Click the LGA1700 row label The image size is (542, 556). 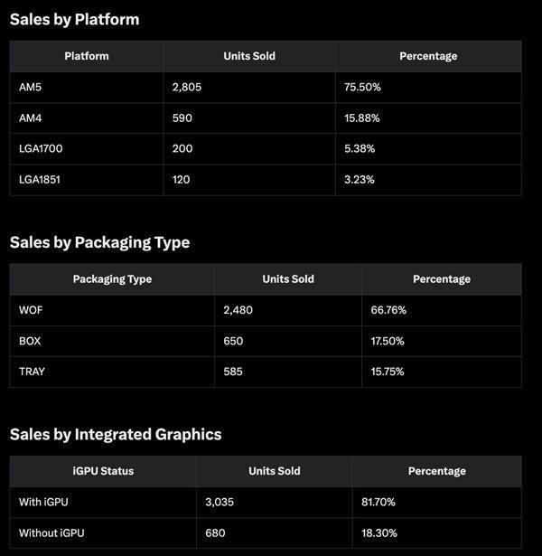coord(40,148)
